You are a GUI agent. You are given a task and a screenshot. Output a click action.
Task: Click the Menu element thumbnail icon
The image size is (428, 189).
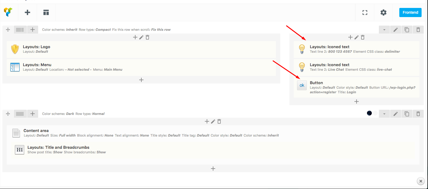click(15, 67)
